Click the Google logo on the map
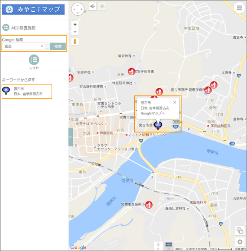This screenshot has width=247, height=251. (78, 247)
